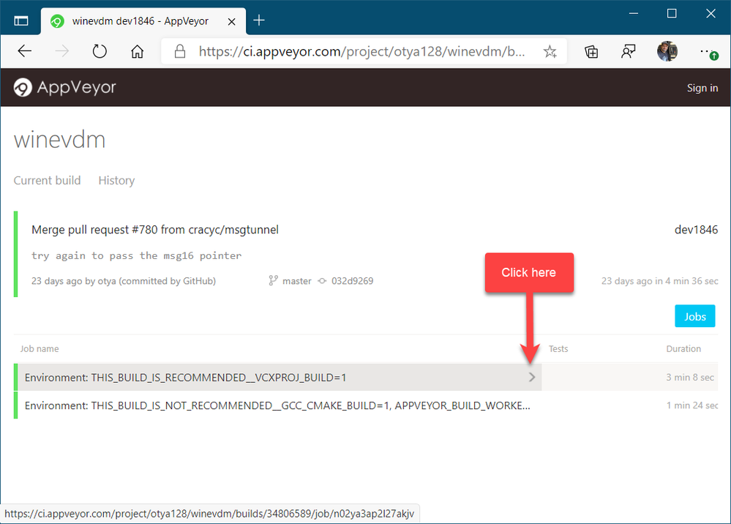Click the Duration column header
The image size is (731, 524).
683,348
